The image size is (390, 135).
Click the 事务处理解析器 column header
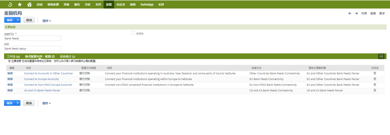(317, 68)
